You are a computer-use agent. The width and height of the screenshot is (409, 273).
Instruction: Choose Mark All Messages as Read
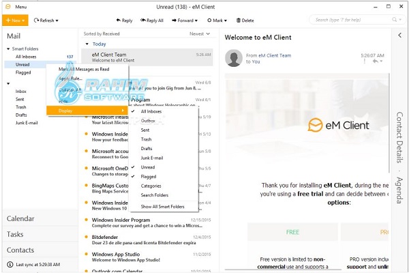(x=87, y=69)
